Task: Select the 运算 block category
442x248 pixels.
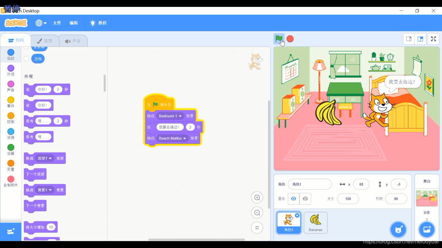Action: [x=11, y=150]
